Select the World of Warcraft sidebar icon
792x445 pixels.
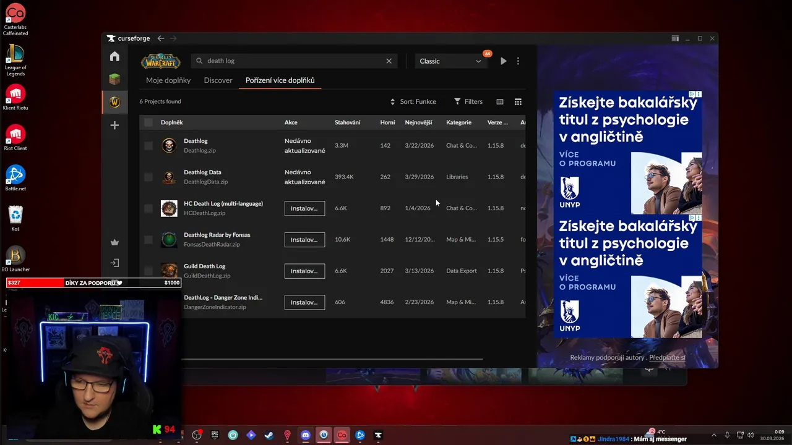114,102
